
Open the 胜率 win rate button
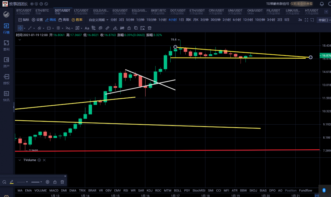coord(77,20)
